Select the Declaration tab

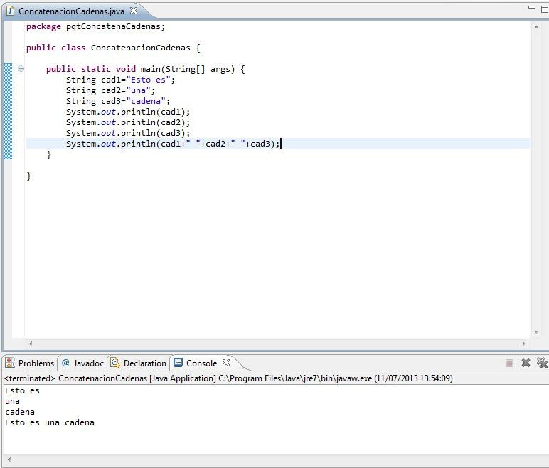(x=144, y=363)
